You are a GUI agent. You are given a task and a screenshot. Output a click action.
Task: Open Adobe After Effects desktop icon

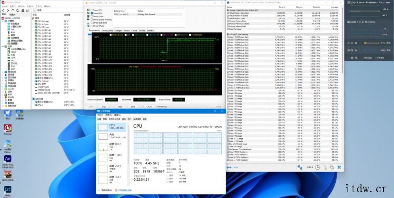pyautogui.click(x=7, y=161)
